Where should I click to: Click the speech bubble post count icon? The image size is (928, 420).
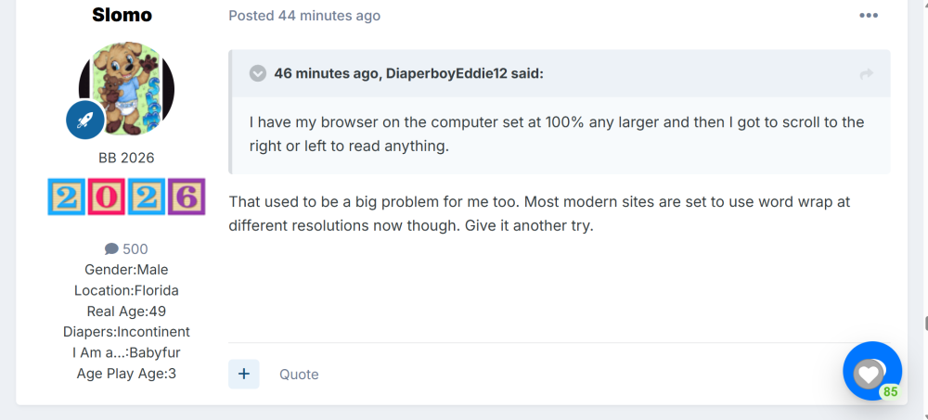111,249
